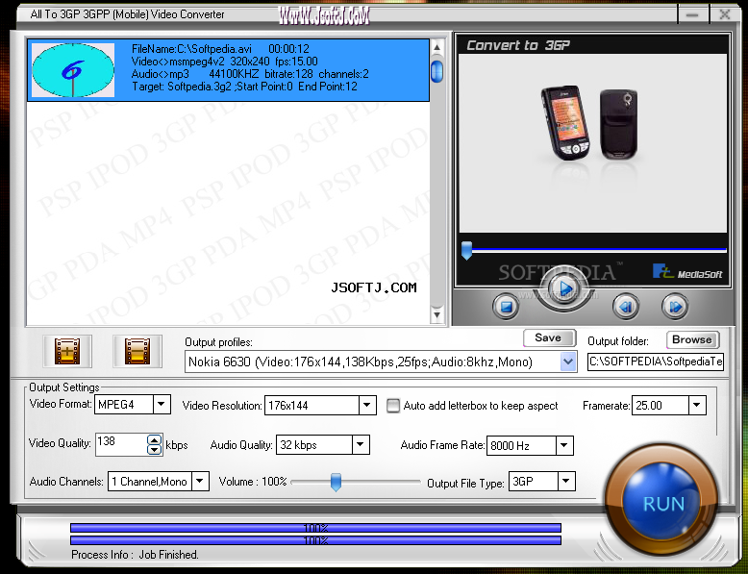Toggle auto add letterbox checkbox
748x574 pixels.
pyautogui.click(x=393, y=406)
